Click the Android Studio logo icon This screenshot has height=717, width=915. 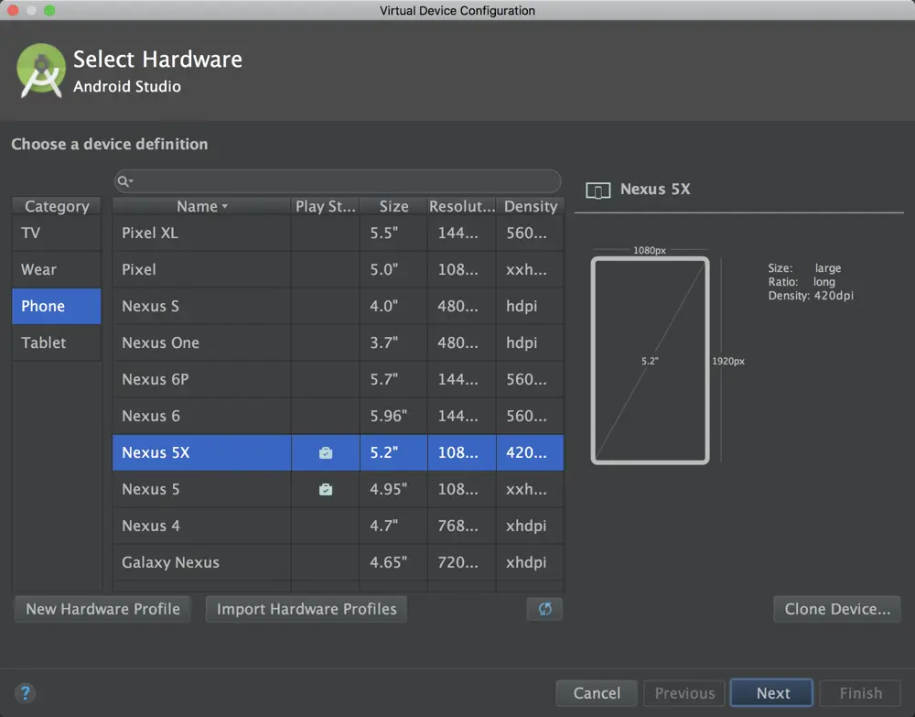click(41, 71)
